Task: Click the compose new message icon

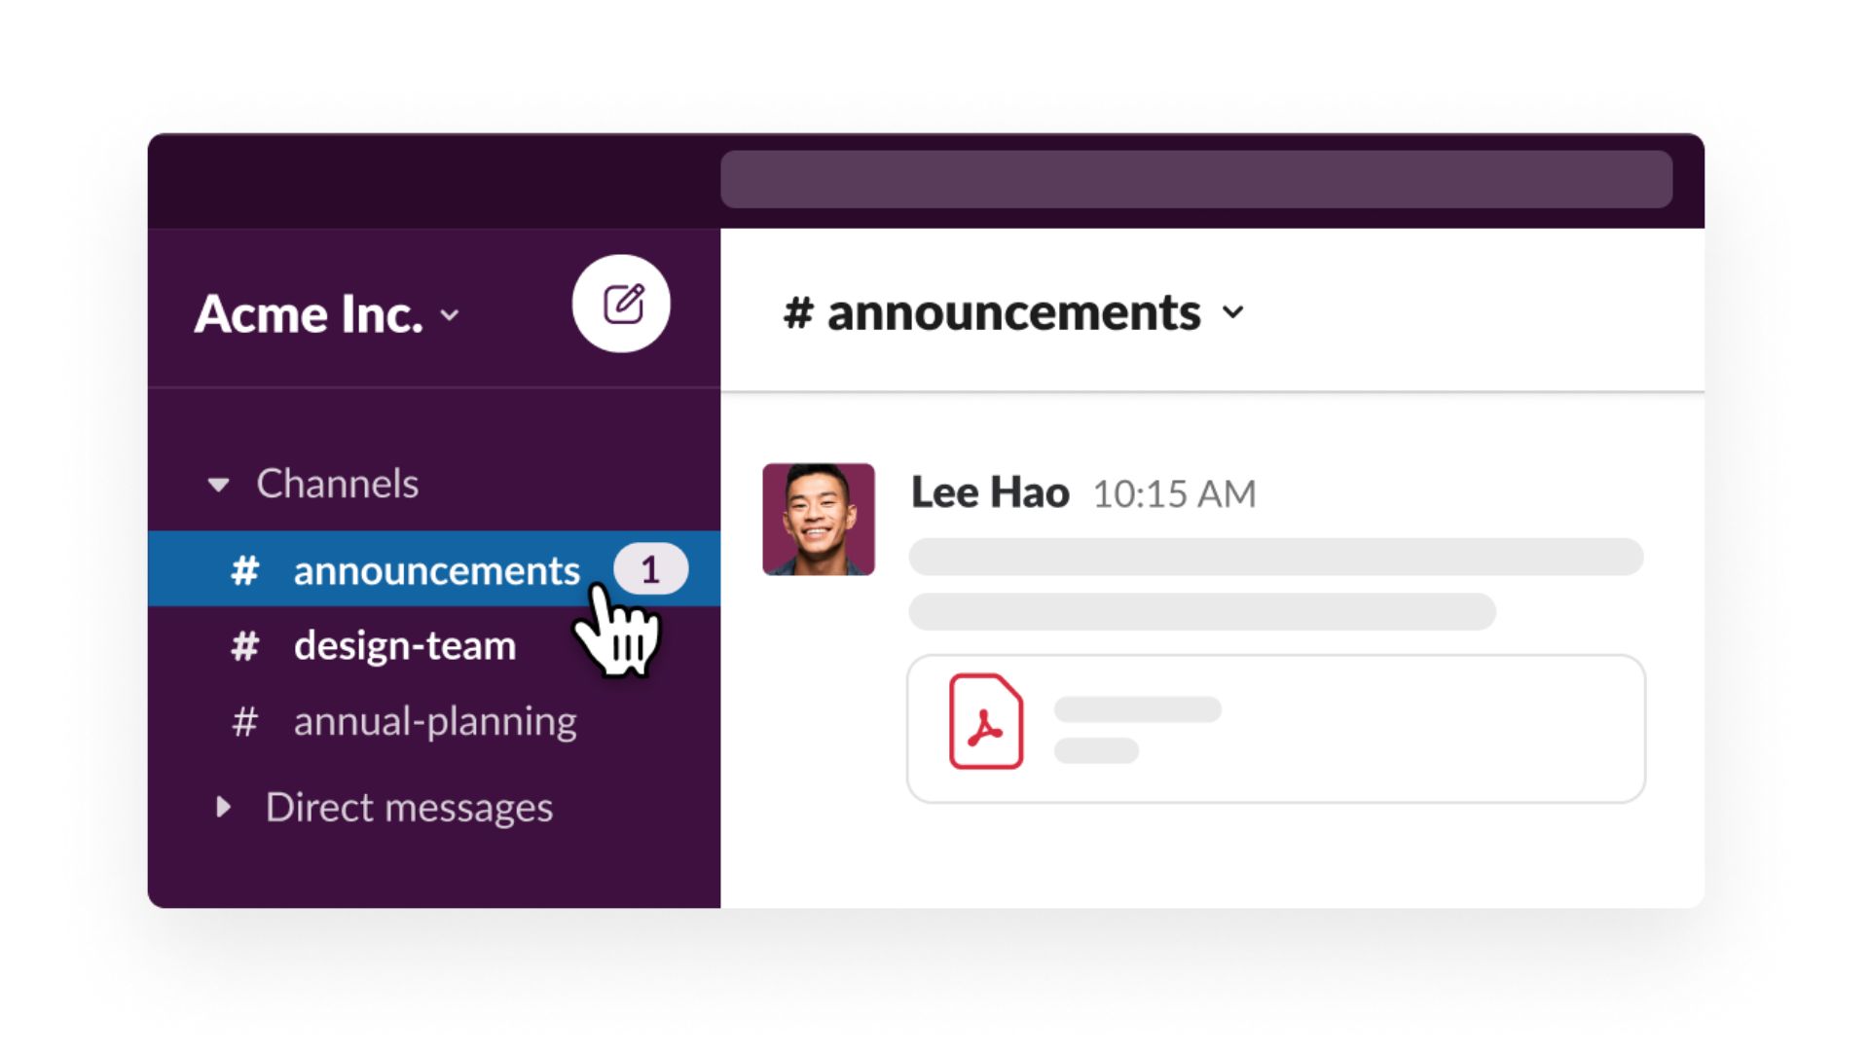Action: coord(621,304)
